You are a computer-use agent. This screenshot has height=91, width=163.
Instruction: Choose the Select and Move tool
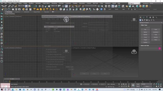point(40,6)
